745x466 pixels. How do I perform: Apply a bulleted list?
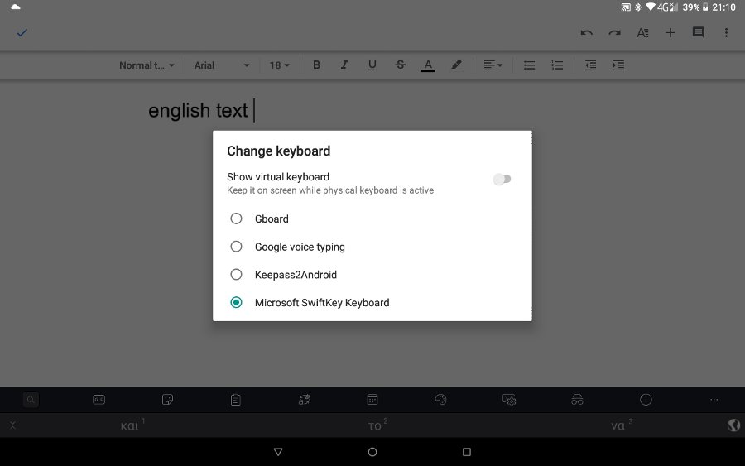[x=529, y=65]
